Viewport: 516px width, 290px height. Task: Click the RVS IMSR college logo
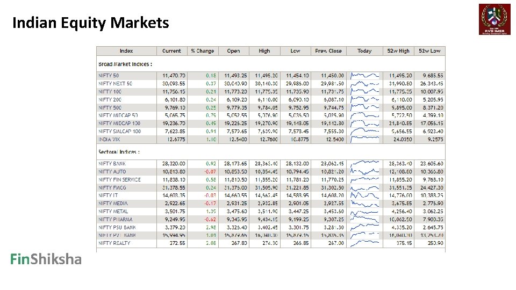coord(494,19)
